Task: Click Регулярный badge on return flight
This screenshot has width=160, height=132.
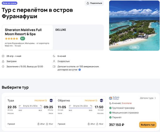Action: (x=91, y=100)
